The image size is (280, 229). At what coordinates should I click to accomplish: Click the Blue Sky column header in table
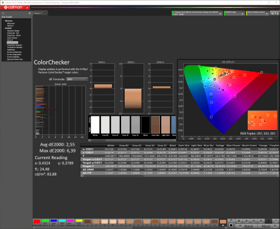click(209, 145)
